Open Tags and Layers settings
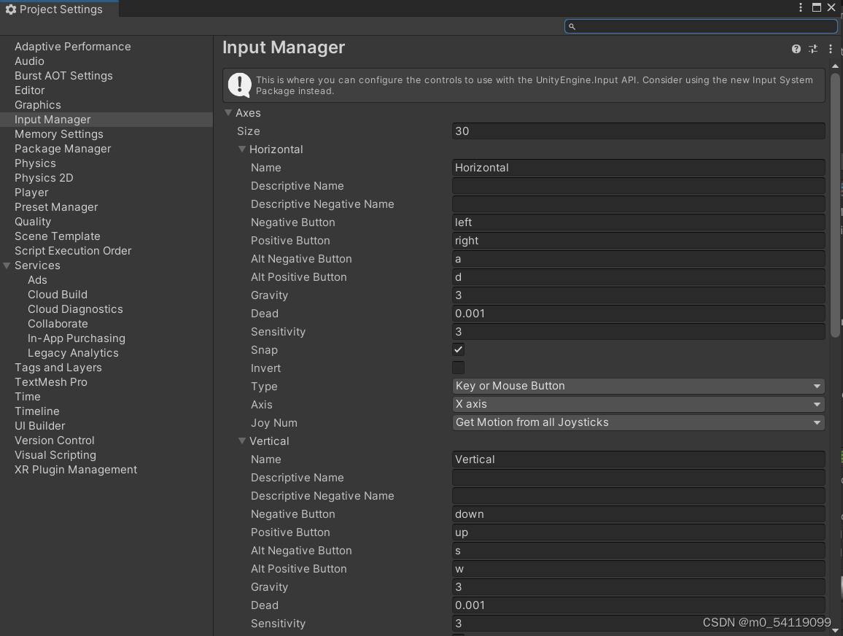 tap(58, 367)
